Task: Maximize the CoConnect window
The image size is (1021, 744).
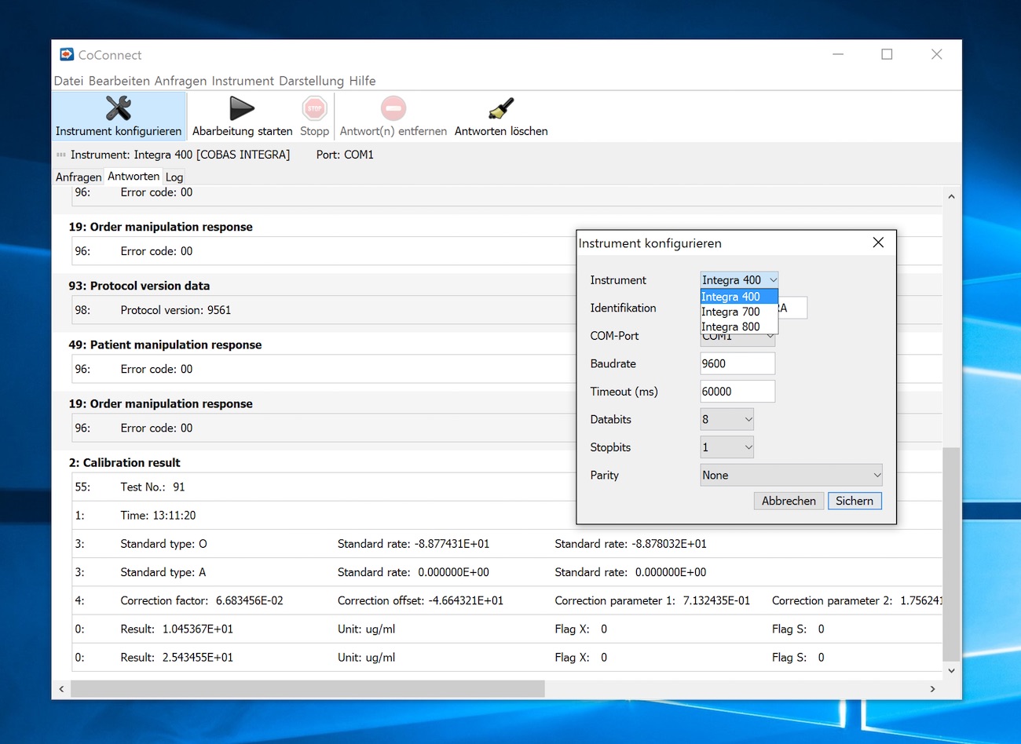Action: [887, 54]
